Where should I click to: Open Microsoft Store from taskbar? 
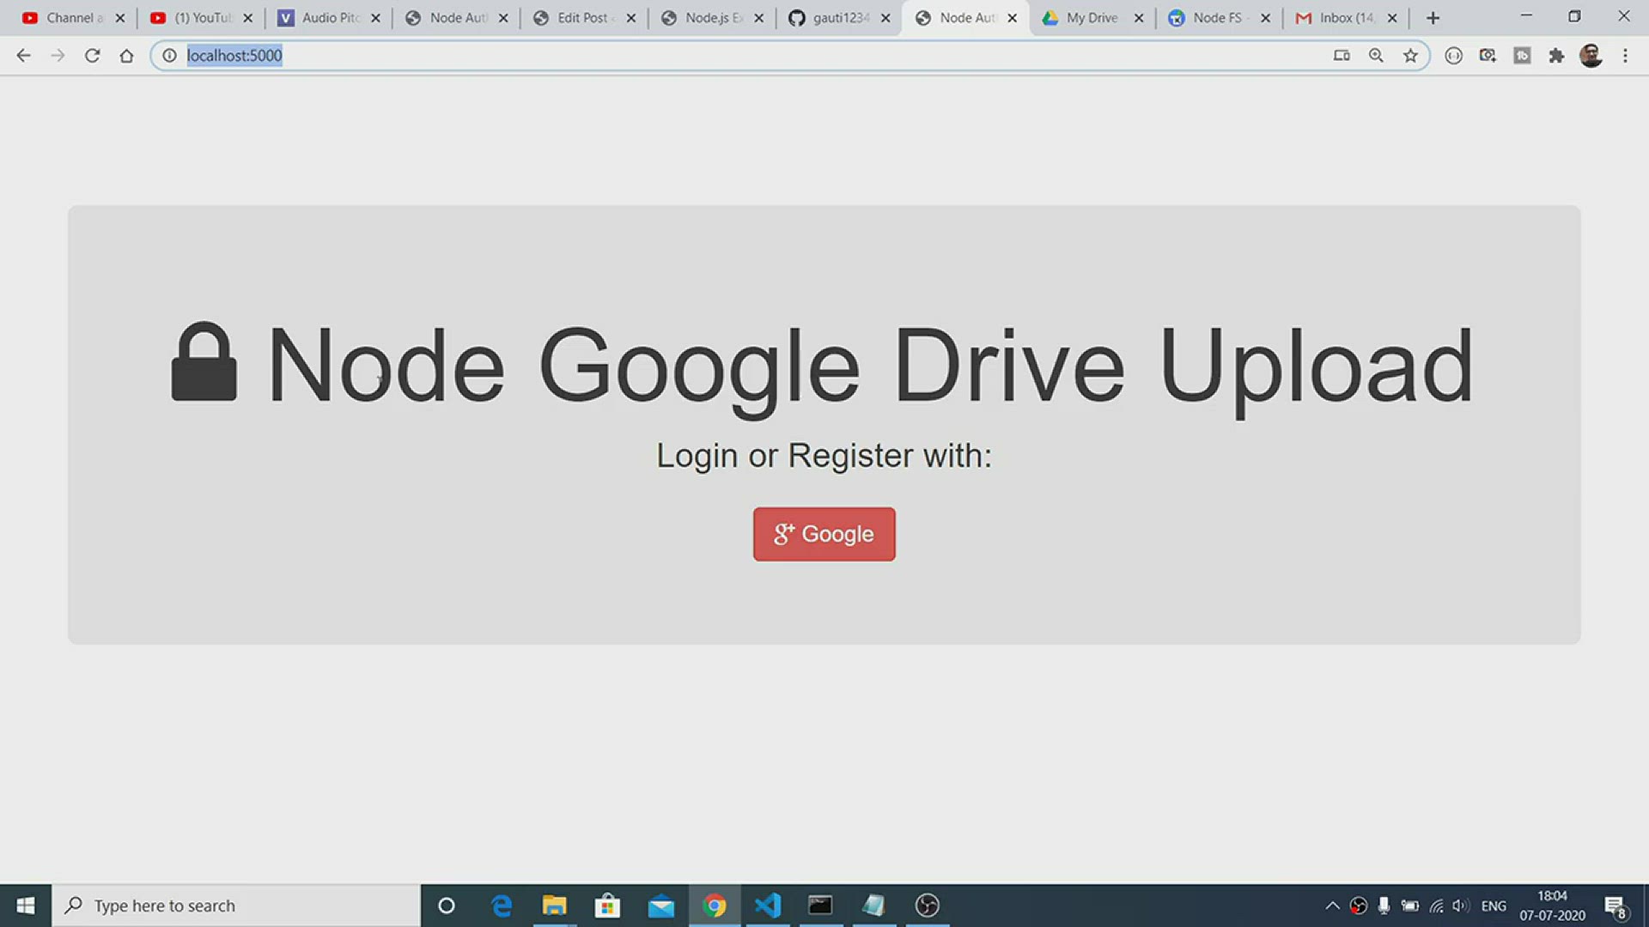(x=607, y=906)
